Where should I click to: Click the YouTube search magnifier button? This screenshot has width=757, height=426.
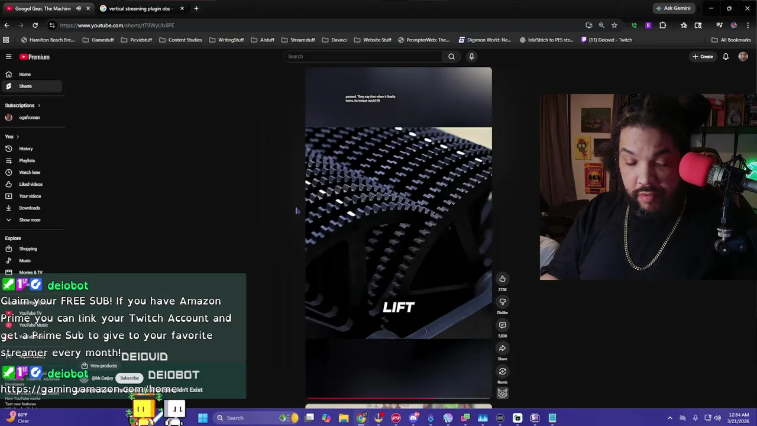451,56
